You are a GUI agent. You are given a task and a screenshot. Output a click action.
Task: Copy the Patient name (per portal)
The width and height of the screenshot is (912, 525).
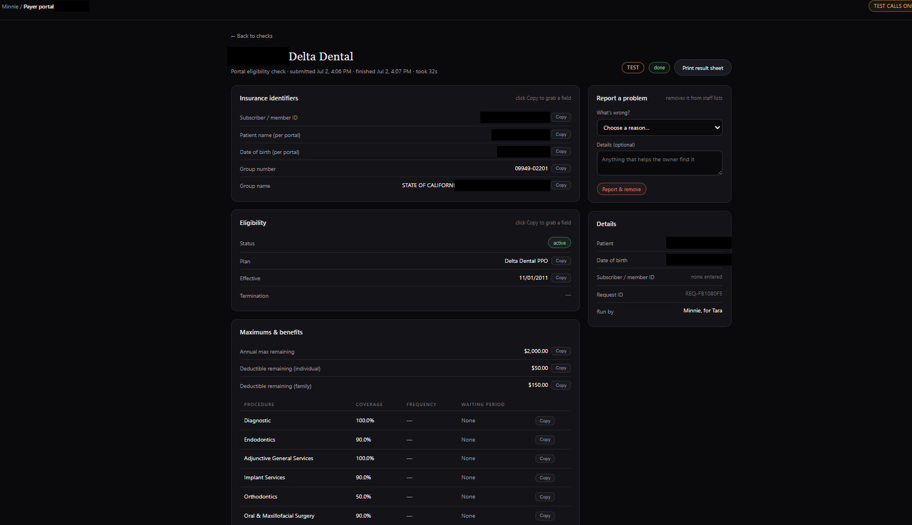(x=561, y=134)
